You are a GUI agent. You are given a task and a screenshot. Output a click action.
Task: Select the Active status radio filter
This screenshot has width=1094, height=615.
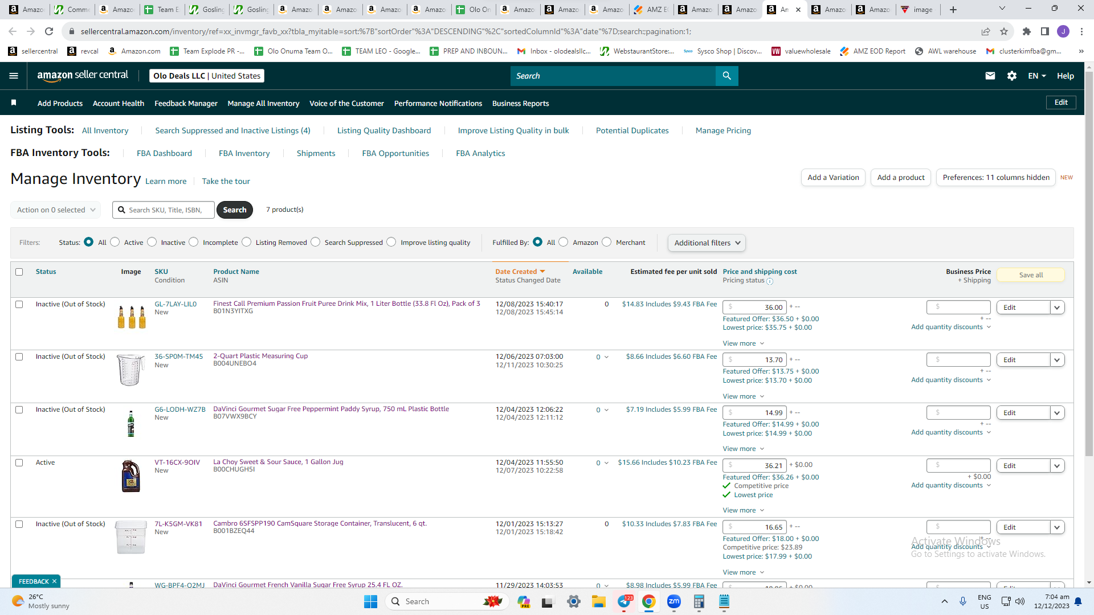pos(115,242)
